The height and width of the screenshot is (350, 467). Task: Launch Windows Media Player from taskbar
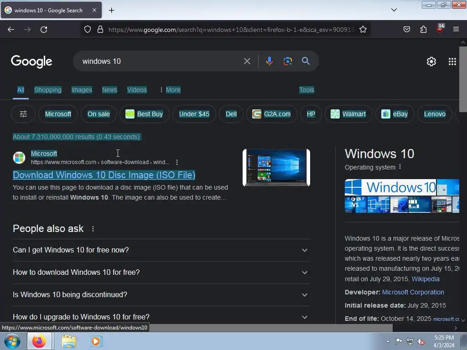tap(96, 341)
